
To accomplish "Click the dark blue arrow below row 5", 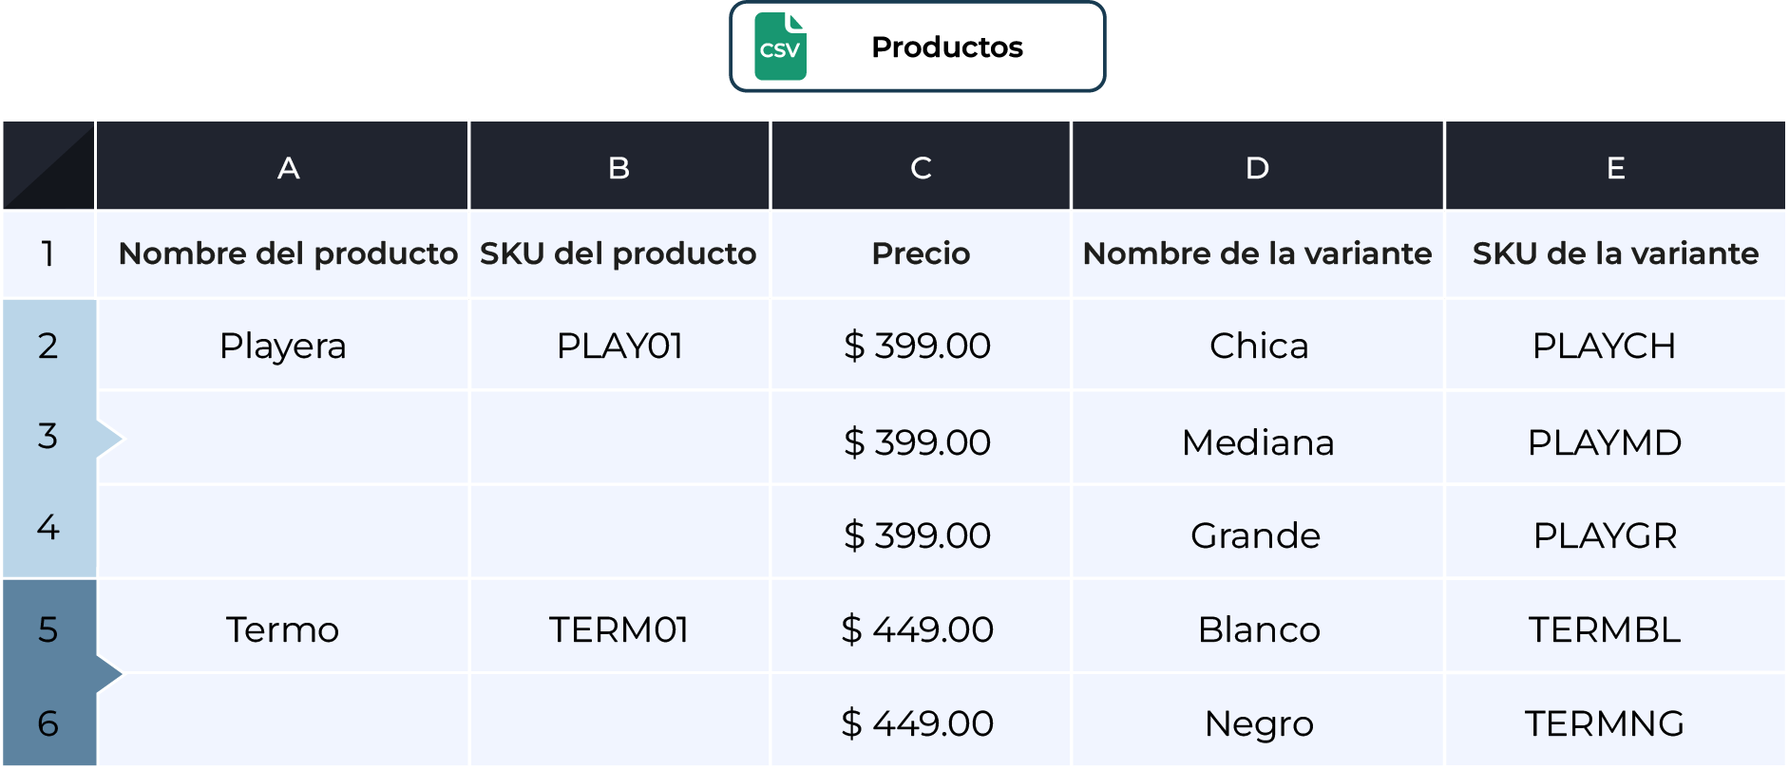I will tap(109, 674).
